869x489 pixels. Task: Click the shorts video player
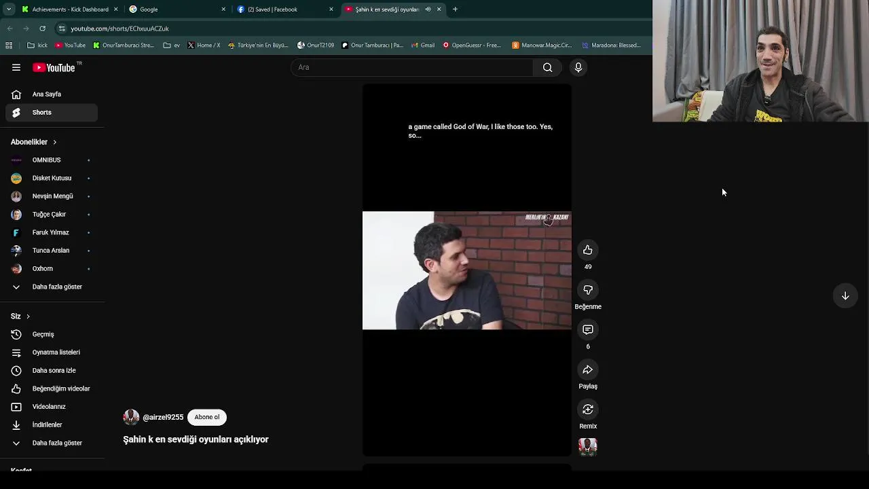click(467, 270)
